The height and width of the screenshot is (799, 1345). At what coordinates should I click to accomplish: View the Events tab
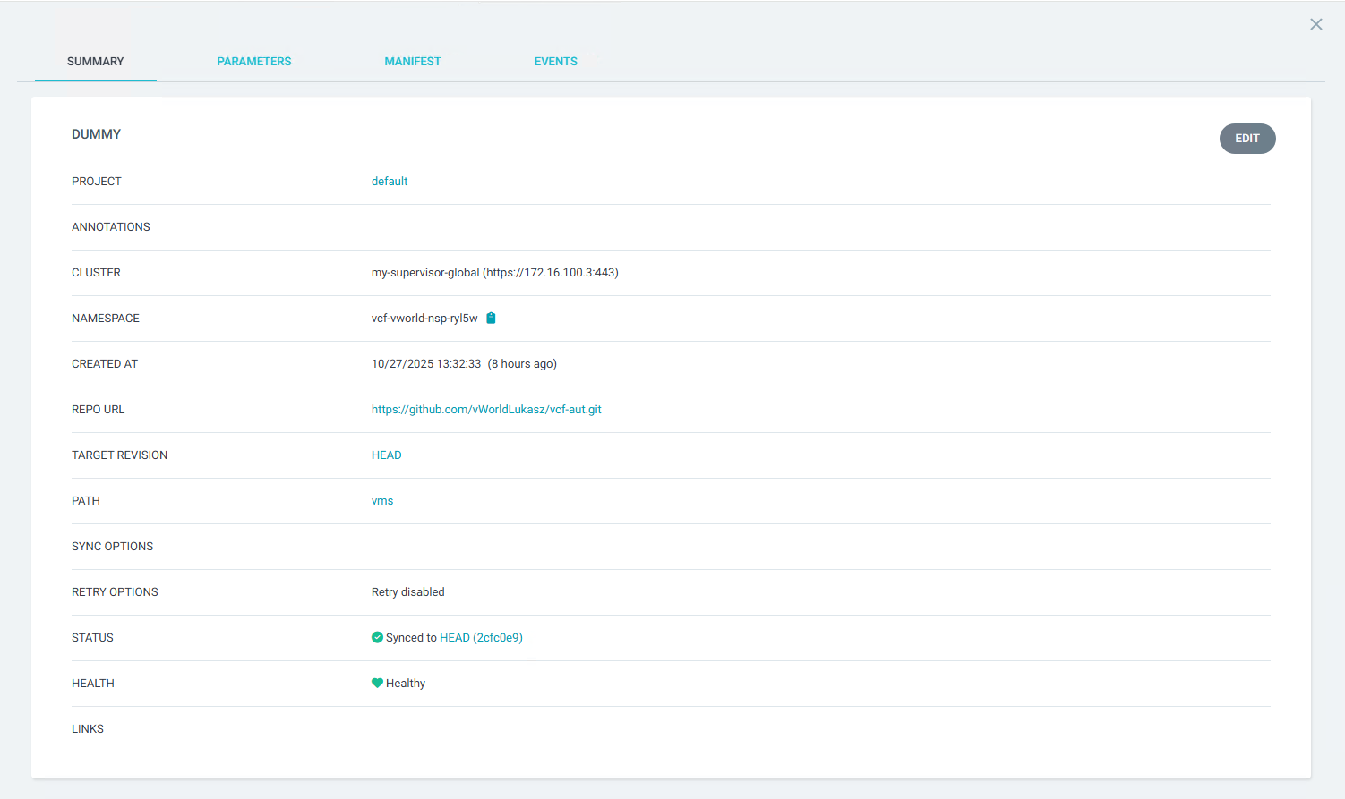(555, 62)
